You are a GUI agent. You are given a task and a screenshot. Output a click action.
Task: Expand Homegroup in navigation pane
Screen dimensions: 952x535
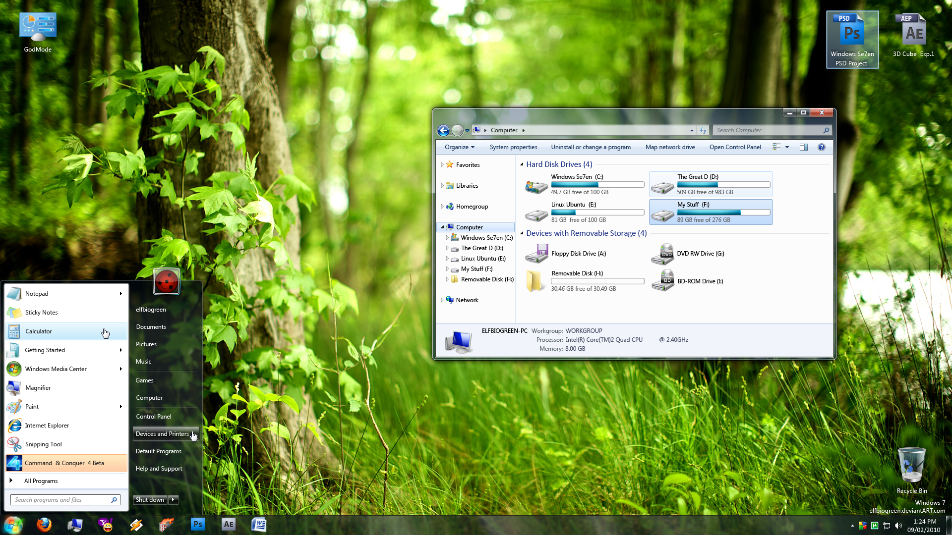(442, 207)
